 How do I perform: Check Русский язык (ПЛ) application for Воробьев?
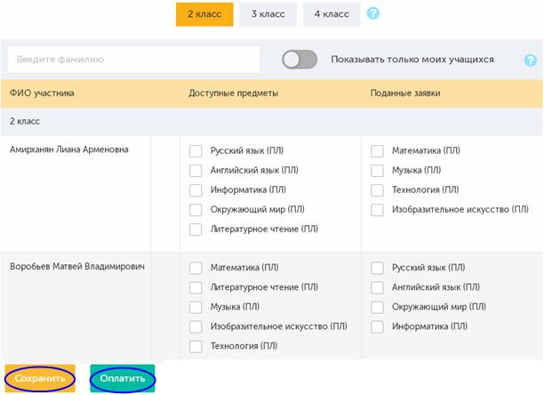pos(377,268)
